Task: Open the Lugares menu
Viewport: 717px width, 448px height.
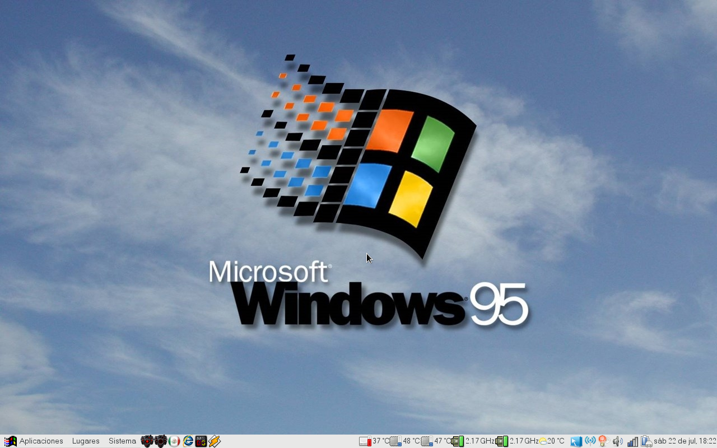Action: [x=86, y=441]
